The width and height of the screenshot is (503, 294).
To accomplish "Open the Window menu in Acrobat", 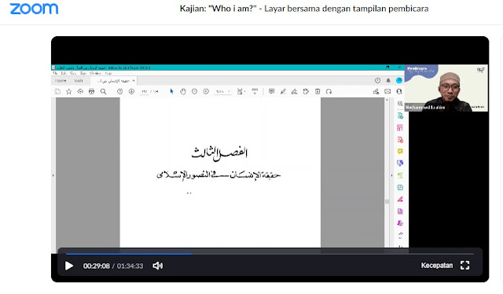I will (95, 74).
